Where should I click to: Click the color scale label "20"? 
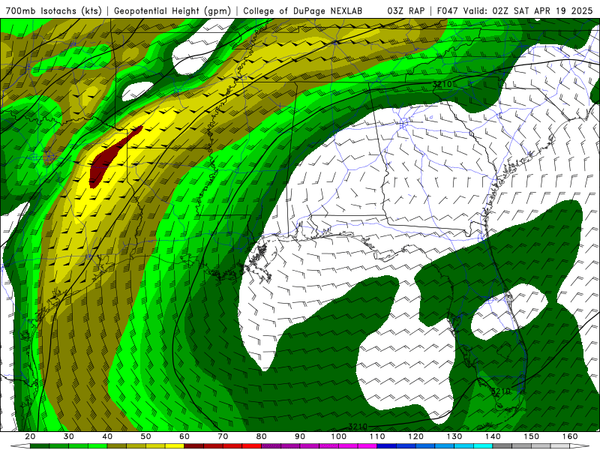pos(30,436)
